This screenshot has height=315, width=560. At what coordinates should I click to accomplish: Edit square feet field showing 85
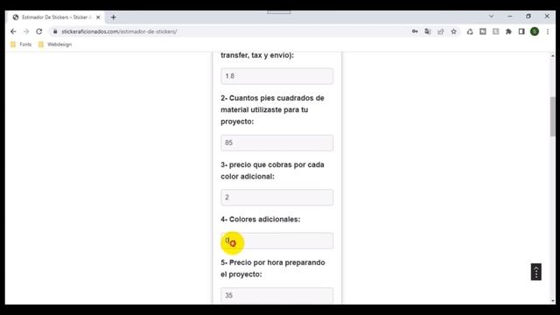(x=276, y=143)
